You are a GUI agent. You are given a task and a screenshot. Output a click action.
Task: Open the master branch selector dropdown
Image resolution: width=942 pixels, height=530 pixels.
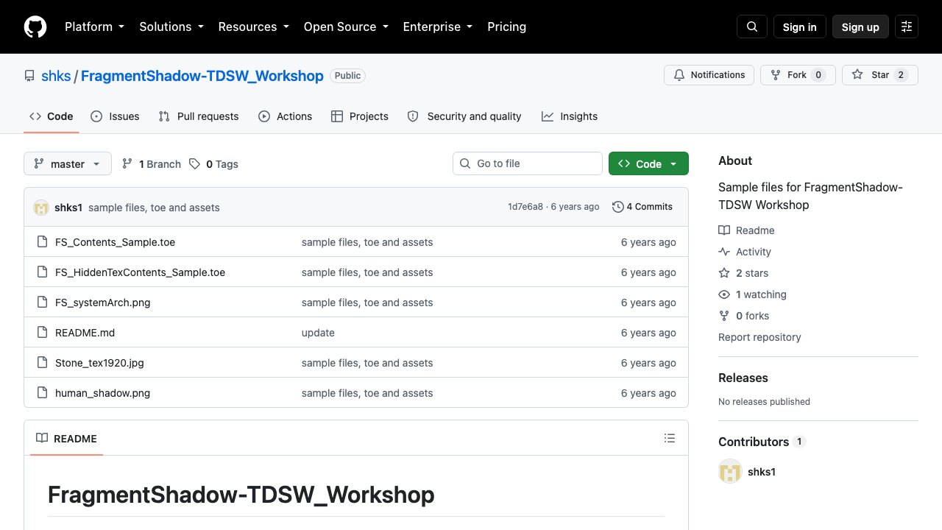coord(68,163)
